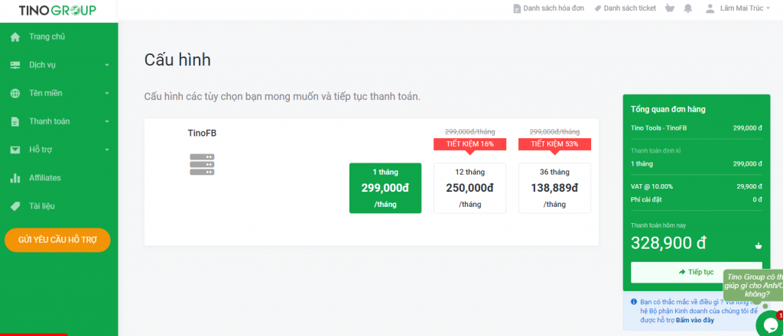Click the basket icon beside 328,900 đ
Image resolution: width=783 pixels, height=336 pixels.
(759, 245)
